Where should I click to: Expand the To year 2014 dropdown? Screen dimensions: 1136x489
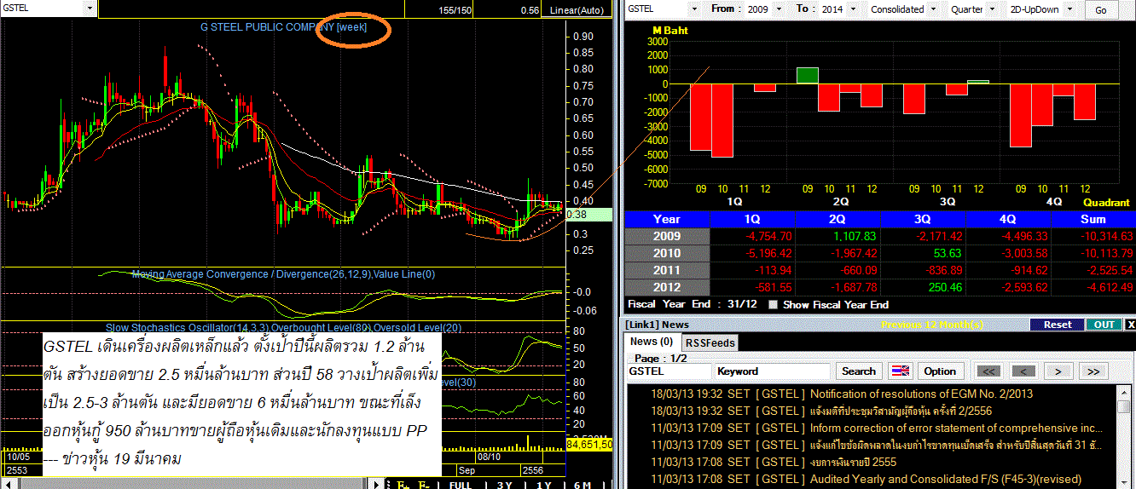tap(854, 9)
